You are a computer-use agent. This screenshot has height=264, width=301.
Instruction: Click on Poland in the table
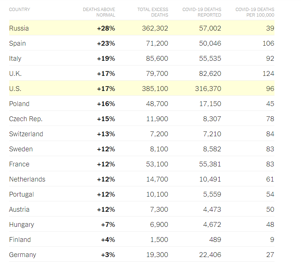point(19,104)
